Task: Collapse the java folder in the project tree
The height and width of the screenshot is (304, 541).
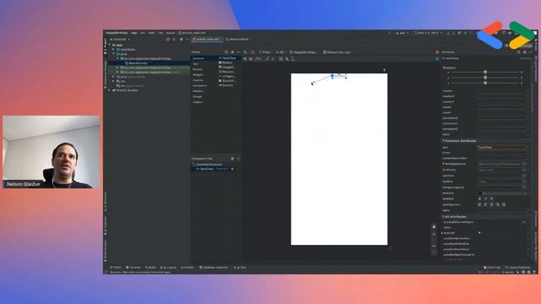Action: pyautogui.click(x=113, y=54)
